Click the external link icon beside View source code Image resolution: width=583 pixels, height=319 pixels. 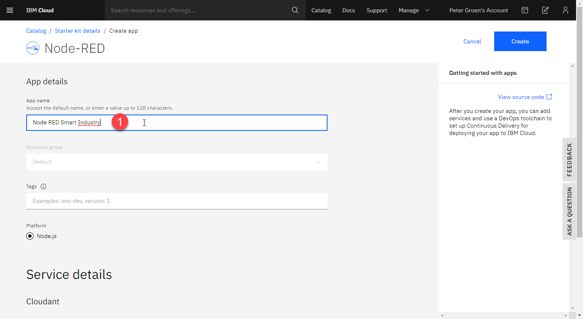pyautogui.click(x=549, y=97)
